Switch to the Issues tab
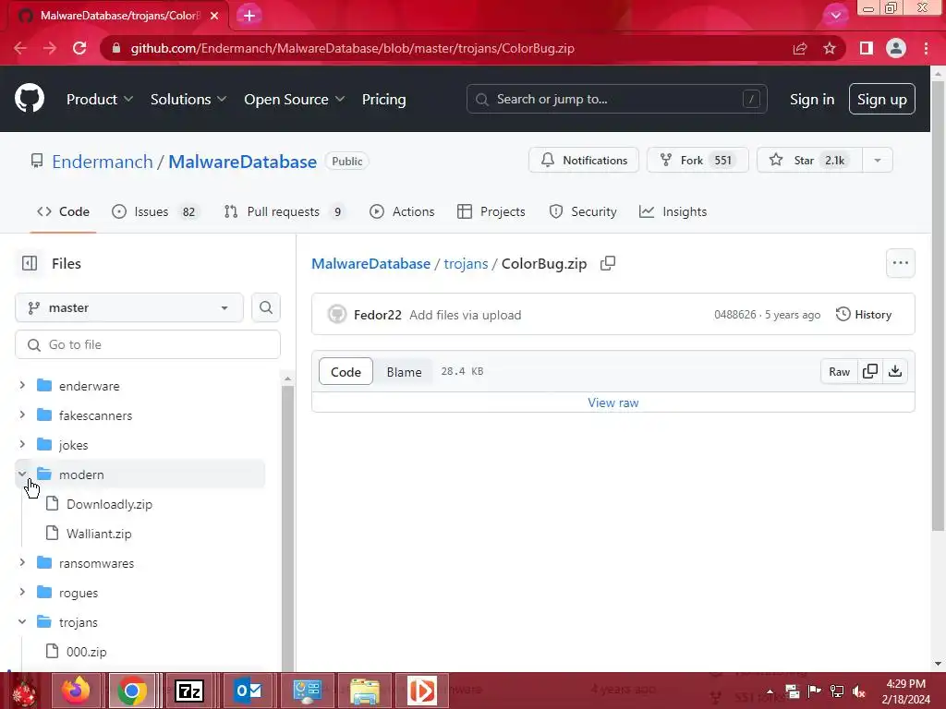Screen dimensions: 946x709 [x=154, y=211]
